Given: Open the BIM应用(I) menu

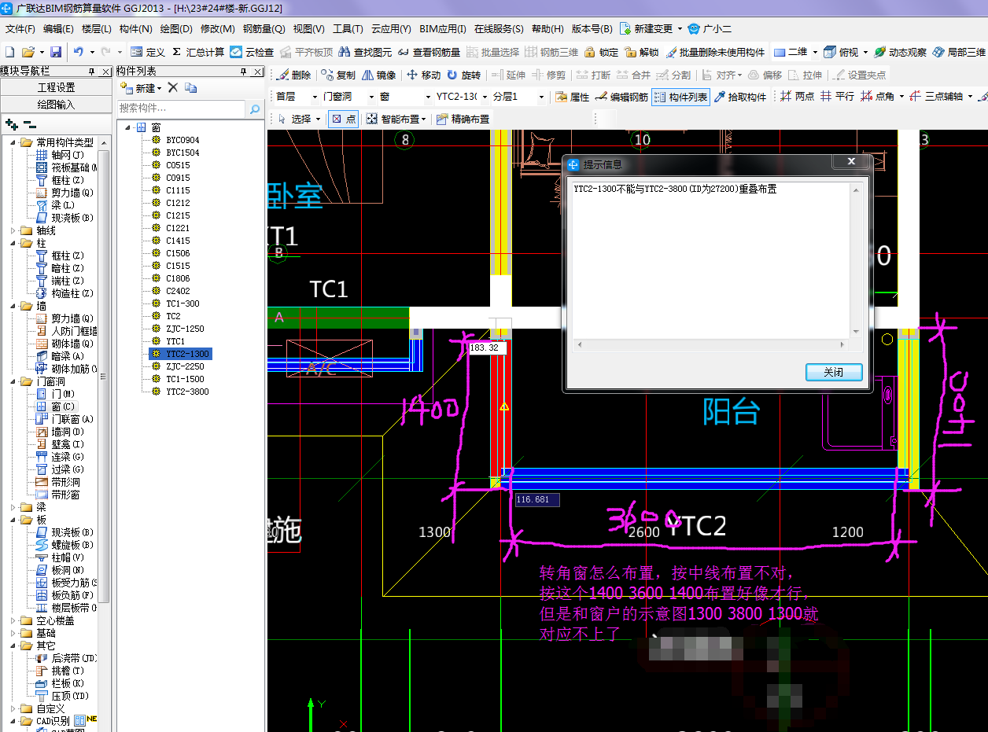Looking at the screenshot, I should click(x=443, y=29).
